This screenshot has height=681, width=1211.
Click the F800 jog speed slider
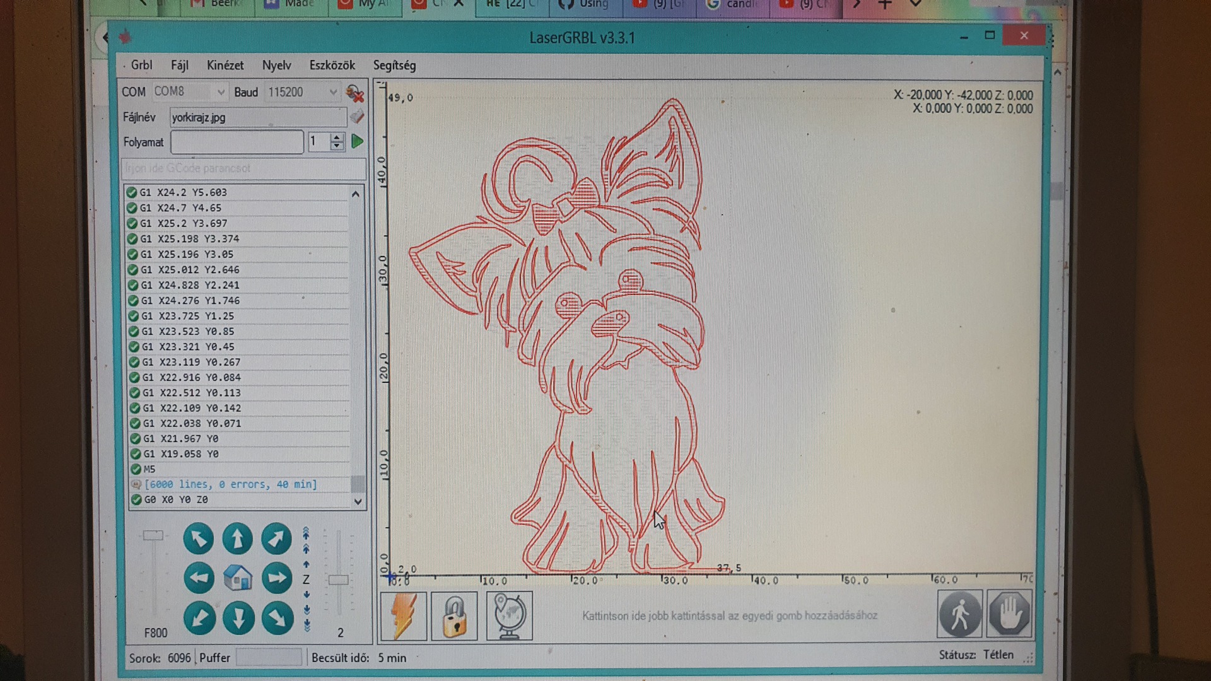(x=153, y=536)
